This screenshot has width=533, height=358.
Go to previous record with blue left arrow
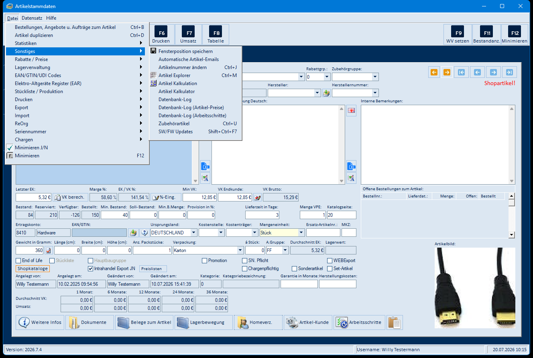[x=477, y=72]
